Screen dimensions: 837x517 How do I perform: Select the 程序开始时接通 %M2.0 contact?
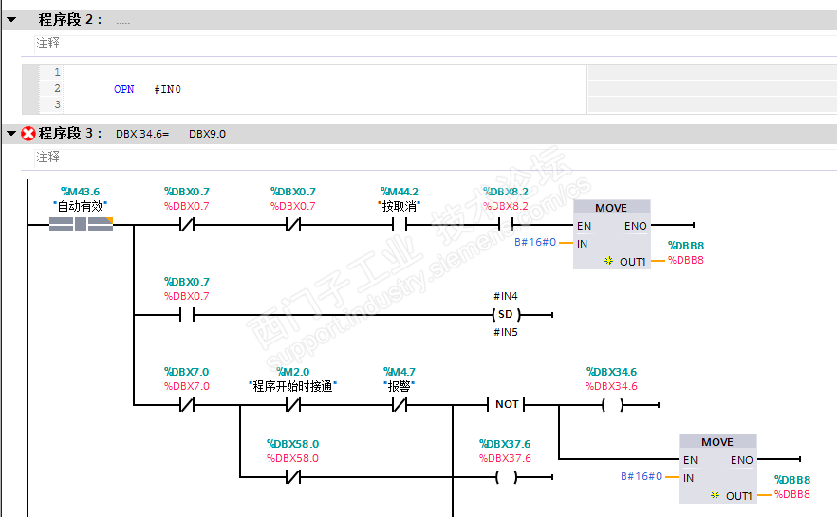[x=293, y=405]
